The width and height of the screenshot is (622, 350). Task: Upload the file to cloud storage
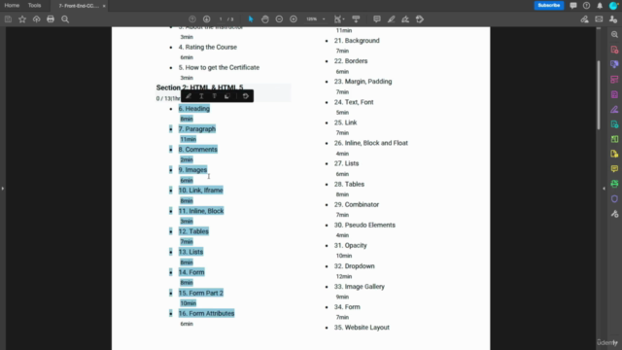pos(37,19)
